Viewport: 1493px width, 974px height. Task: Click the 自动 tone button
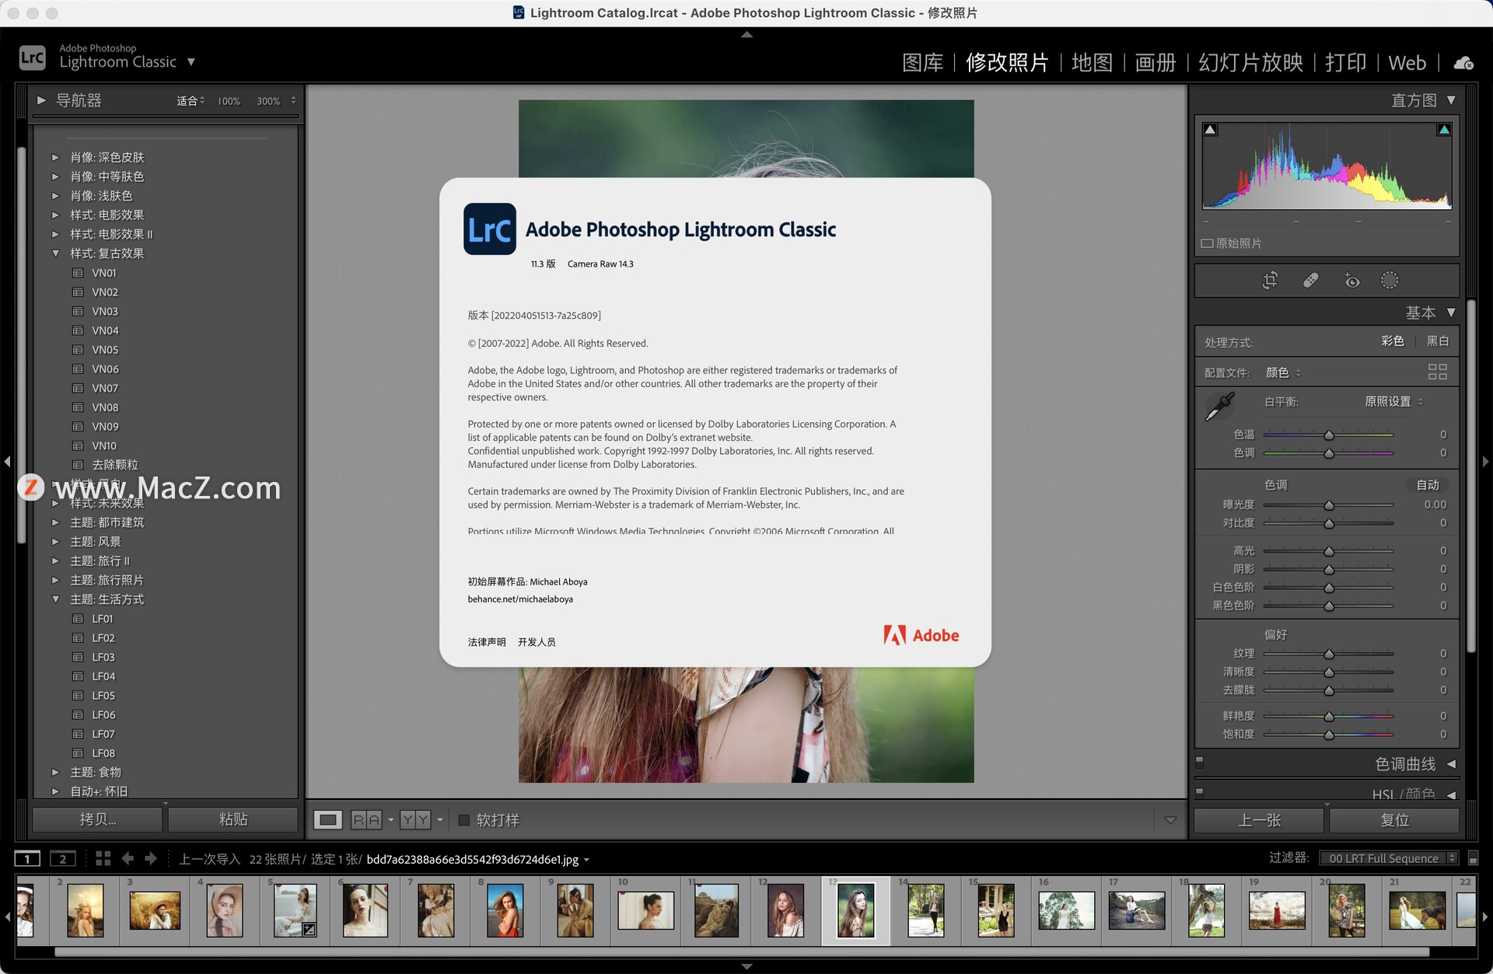tap(1428, 485)
